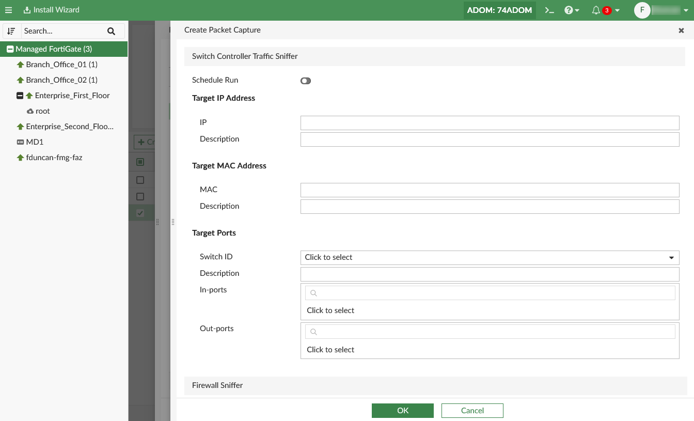The height and width of the screenshot is (421, 694).
Task: Select fduncan-fmg-faz device
Action: tap(54, 158)
